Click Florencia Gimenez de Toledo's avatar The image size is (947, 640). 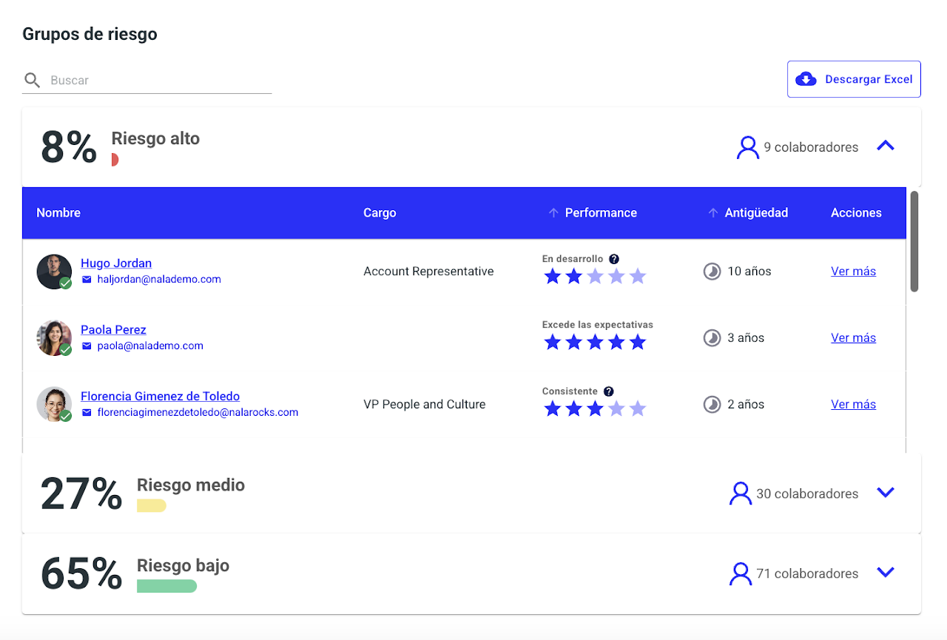(x=54, y=404)
